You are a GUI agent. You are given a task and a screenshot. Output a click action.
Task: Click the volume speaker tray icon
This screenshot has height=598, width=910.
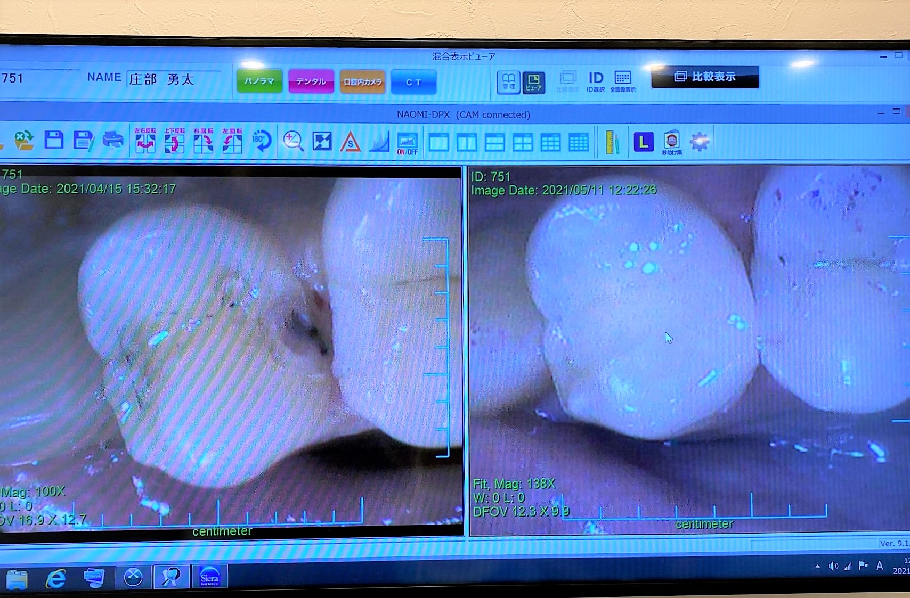(x=833, y=566)
